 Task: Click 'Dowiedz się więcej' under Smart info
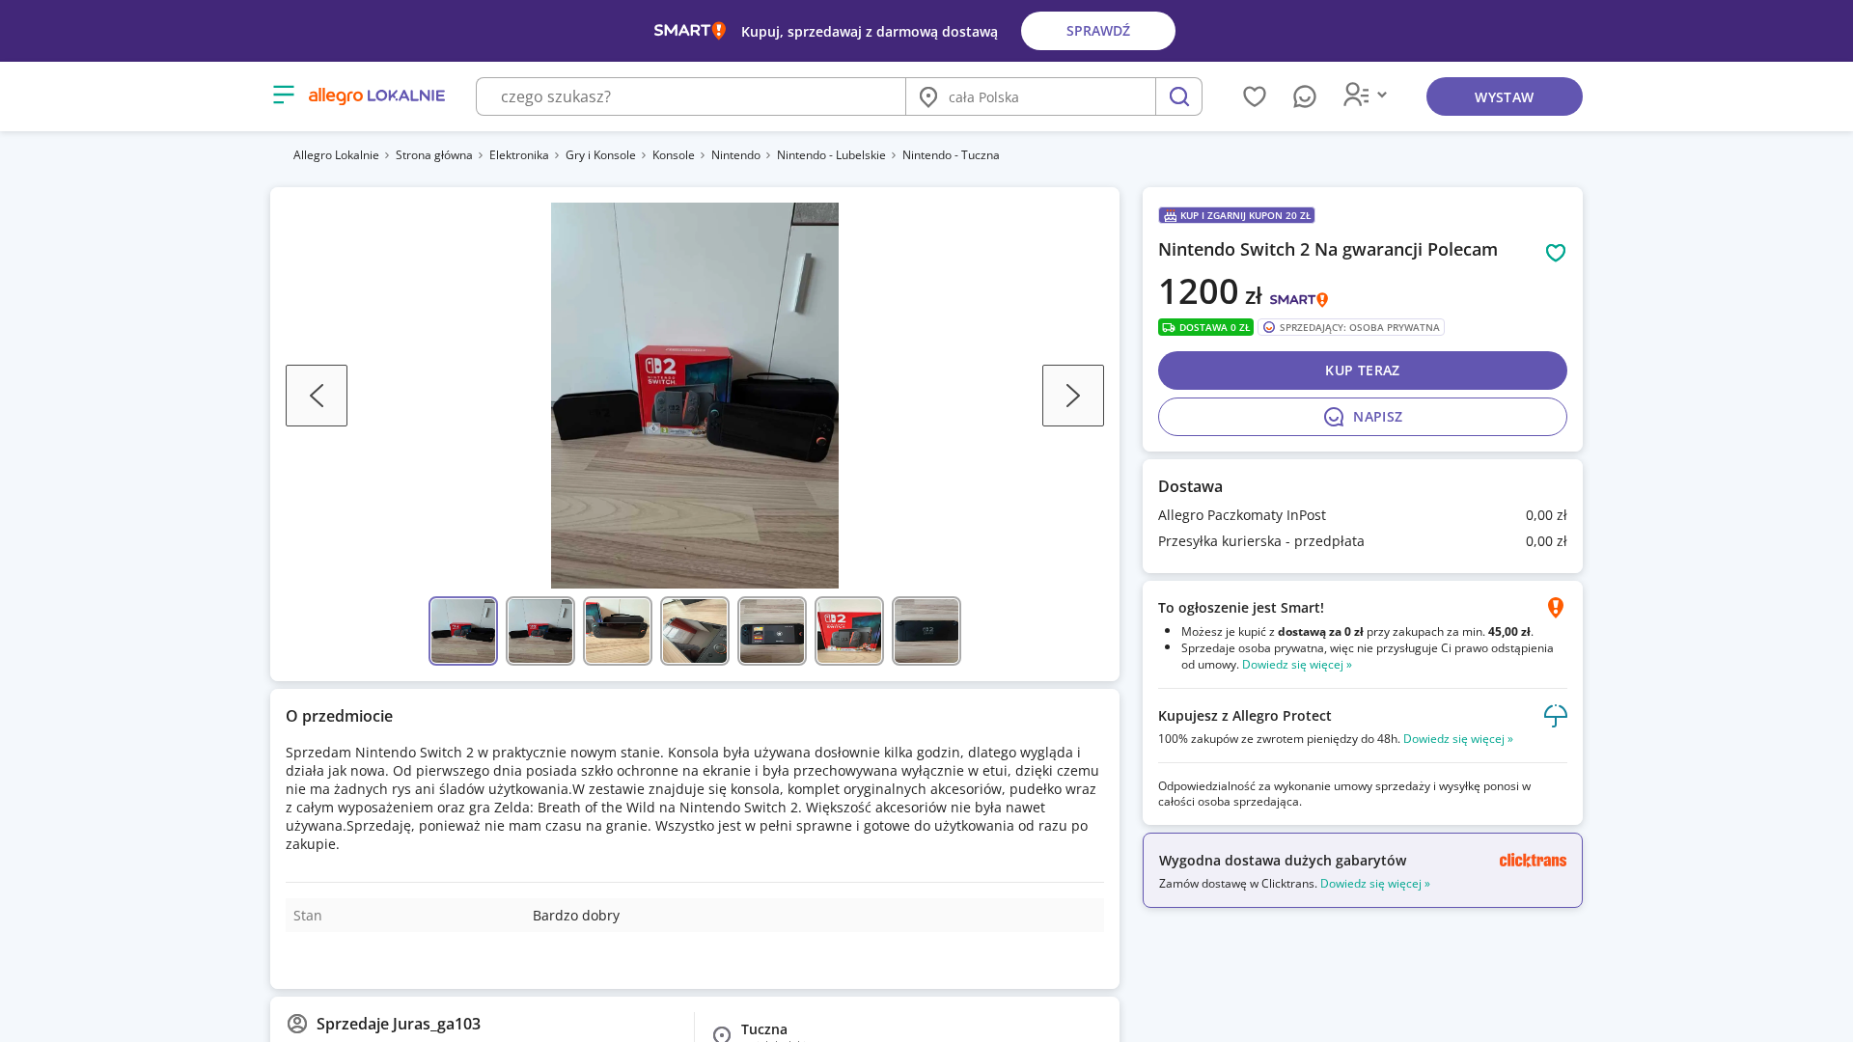(x=1296, y=665)
